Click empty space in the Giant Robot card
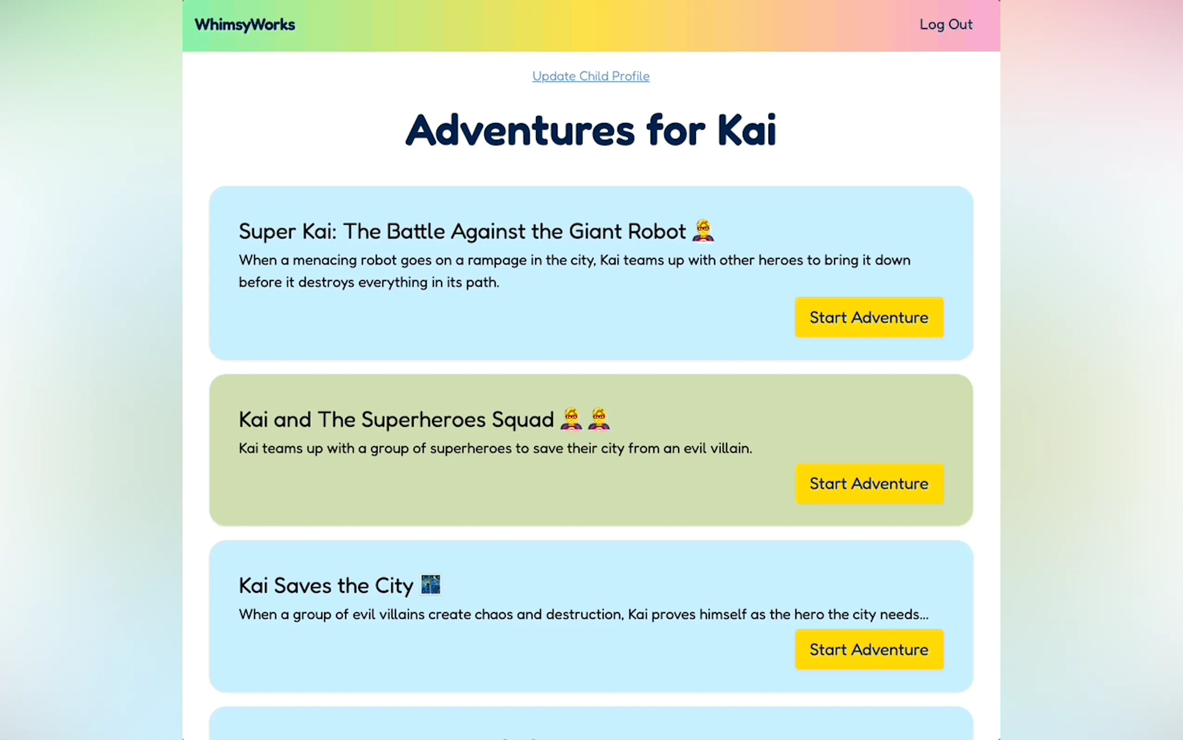 [489, 328]
